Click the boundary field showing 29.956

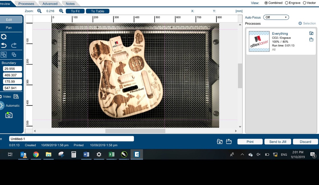coord(13,69)
